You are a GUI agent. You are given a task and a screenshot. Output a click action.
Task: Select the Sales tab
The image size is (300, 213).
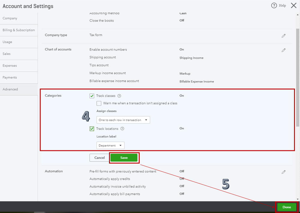(19, 54)
